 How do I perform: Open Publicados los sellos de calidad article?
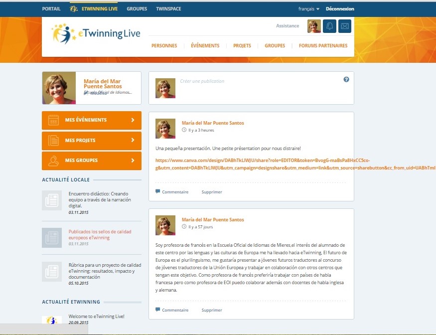(x=99, y=235)
